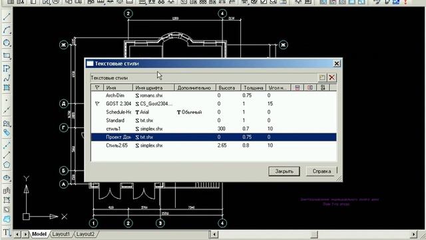Click the second view-mode icon in table header
Viewport: 426px width, 240px height.
click(x=310, y=87)
